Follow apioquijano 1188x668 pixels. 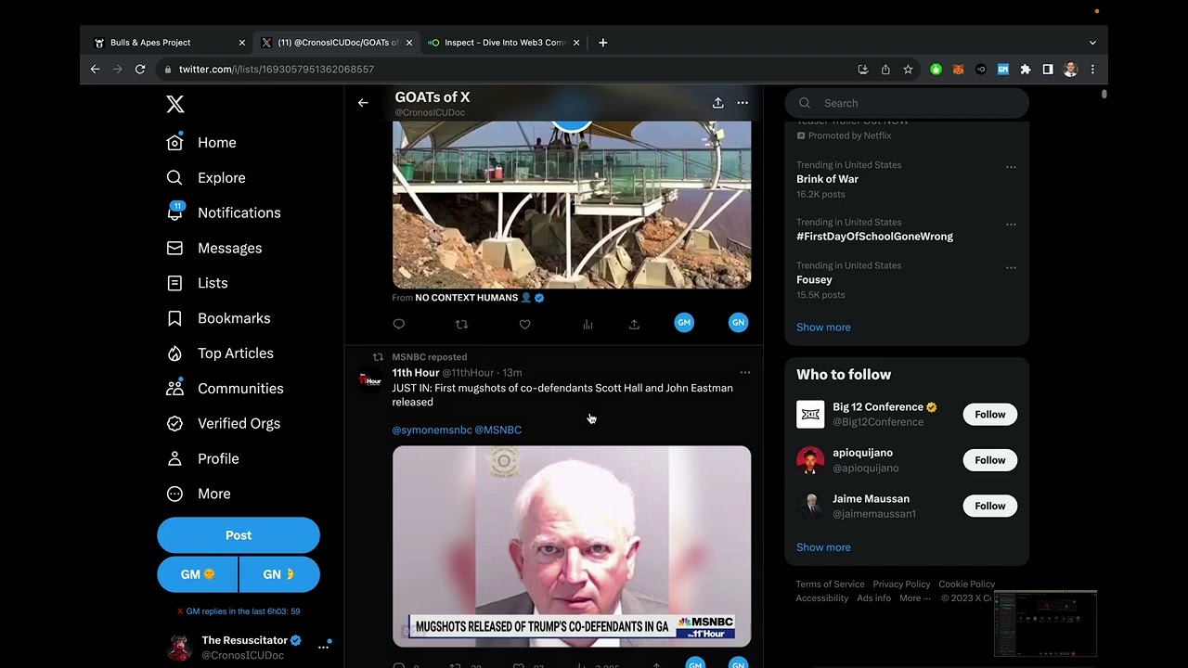[989, 460]
